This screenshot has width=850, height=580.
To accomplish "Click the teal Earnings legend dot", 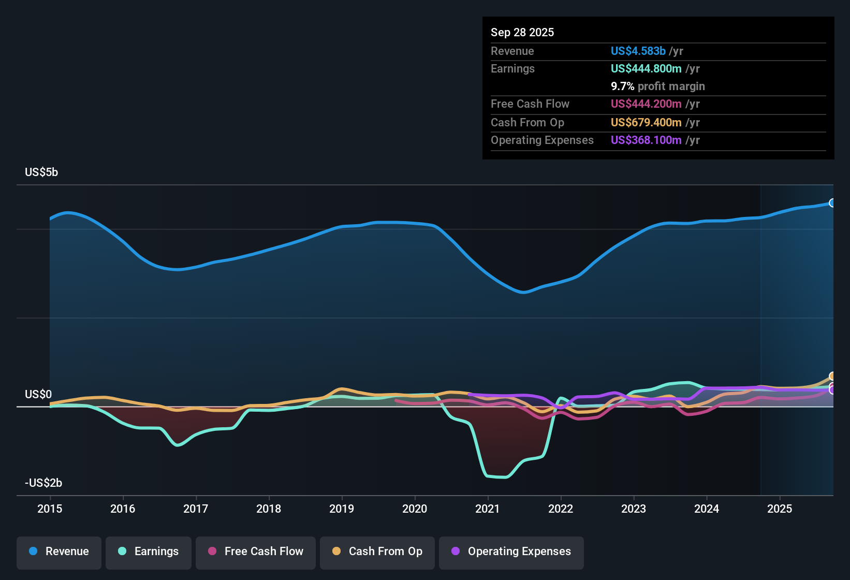I will [122, 552].
